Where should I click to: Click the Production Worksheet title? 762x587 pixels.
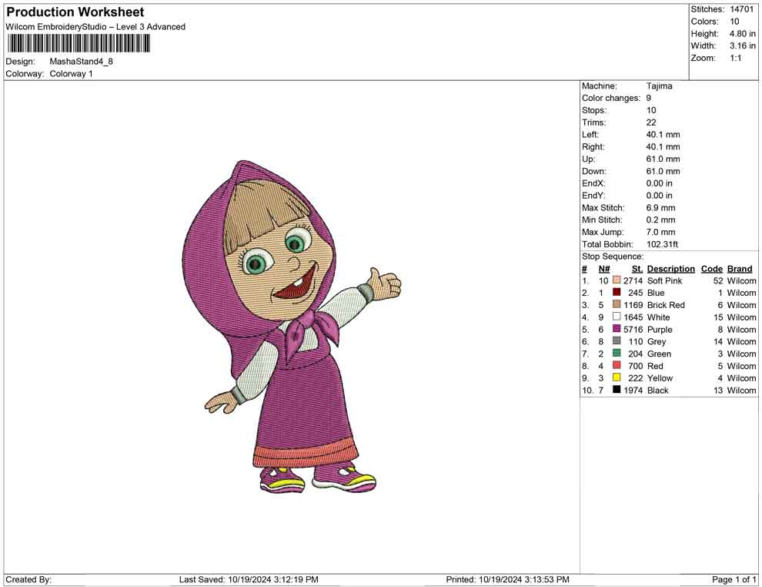[75, 12]
